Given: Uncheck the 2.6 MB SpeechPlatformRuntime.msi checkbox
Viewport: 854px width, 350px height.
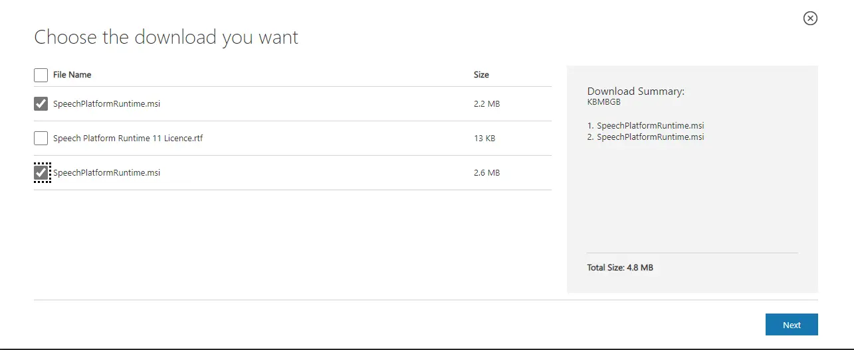Looking at the screenshot, I should click(41, 173).
